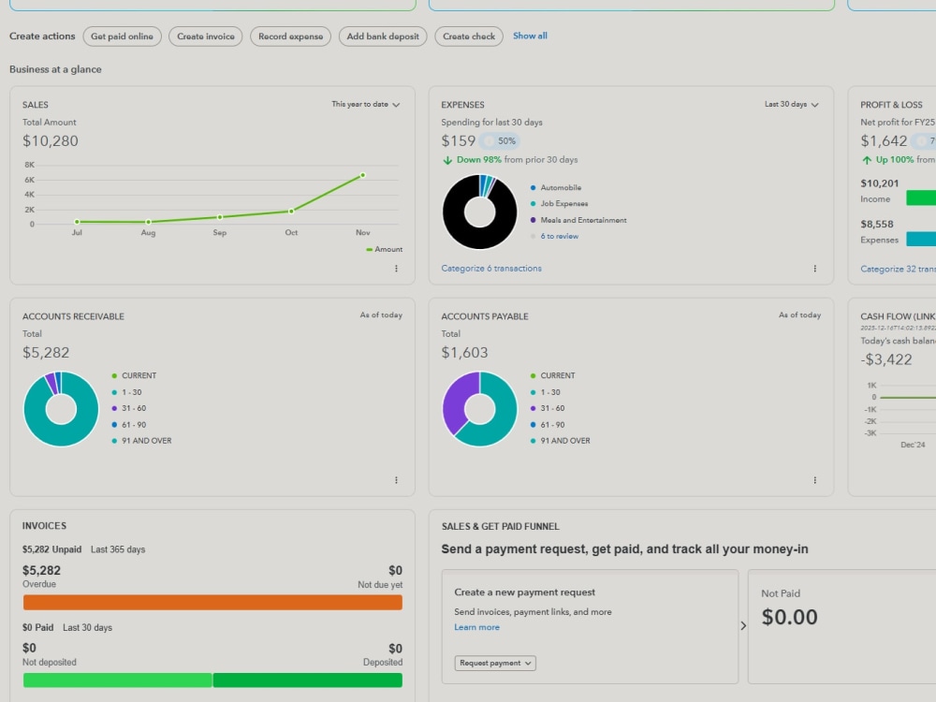Click the Create a new payment request heading
Image resolution: width=936 pixels, height=702 pixels.
tap(525, 592)
